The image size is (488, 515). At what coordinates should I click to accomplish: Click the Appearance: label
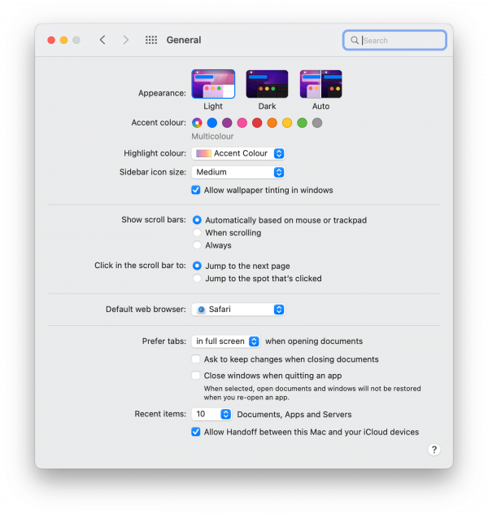[x=162, y=93]
